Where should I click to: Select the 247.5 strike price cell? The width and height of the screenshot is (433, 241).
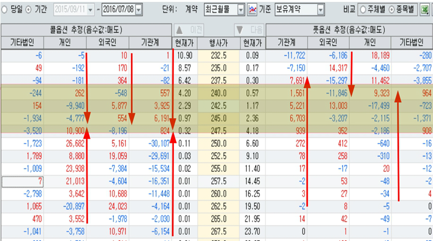coord(218,131)
